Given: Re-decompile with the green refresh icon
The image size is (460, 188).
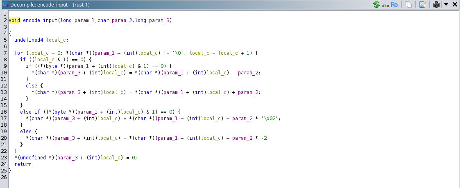Looking at the screenshot, I should pos(376,4).
